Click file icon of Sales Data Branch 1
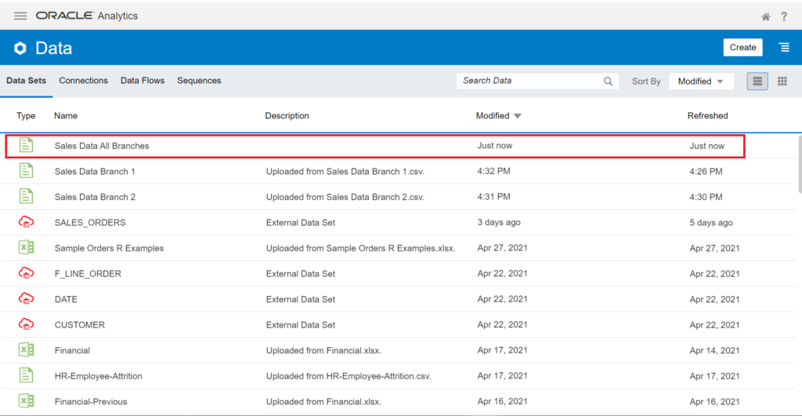Viewport: 802px width, 416px height. pyautogui.click(x=26, y=171)
